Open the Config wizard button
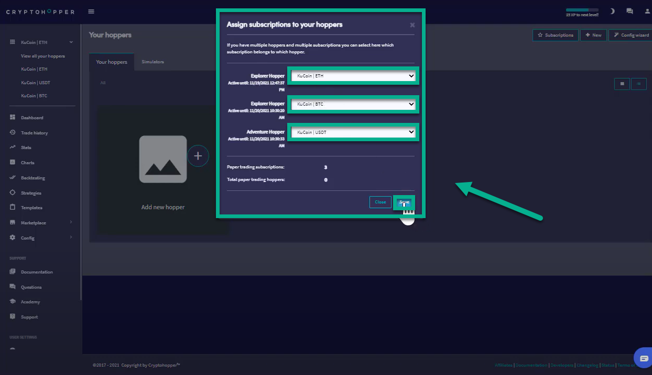Screen dimensions: 652x375 coord(631,35)
